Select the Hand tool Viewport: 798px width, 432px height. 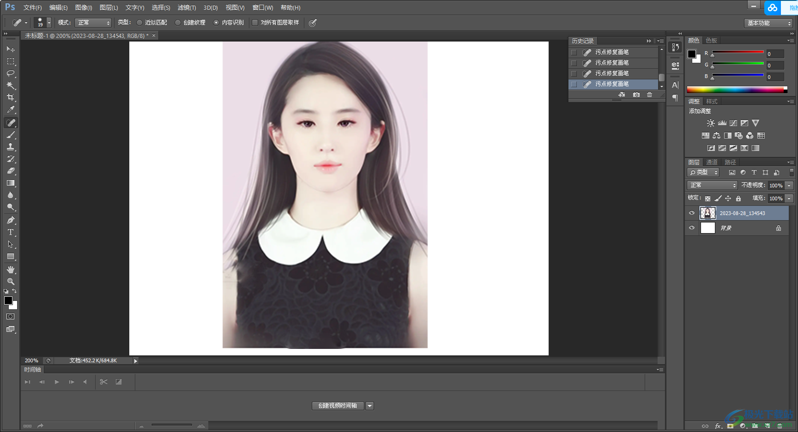11,270
